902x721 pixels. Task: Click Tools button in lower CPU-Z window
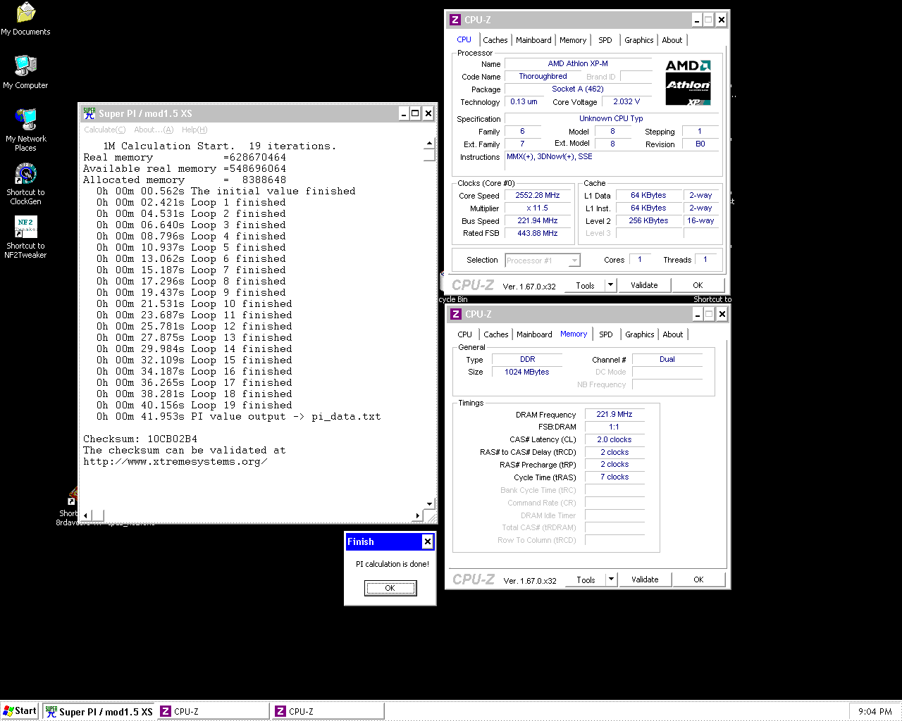point(586,580)
